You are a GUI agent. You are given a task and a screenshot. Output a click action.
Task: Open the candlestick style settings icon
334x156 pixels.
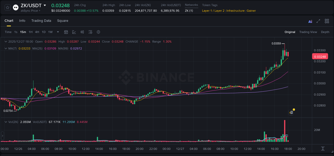[x=82, y=32]
